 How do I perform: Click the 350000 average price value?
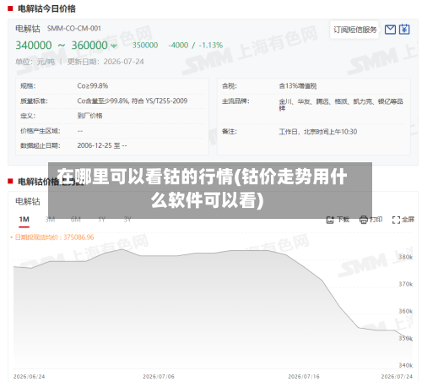click(x=145, y=45)
